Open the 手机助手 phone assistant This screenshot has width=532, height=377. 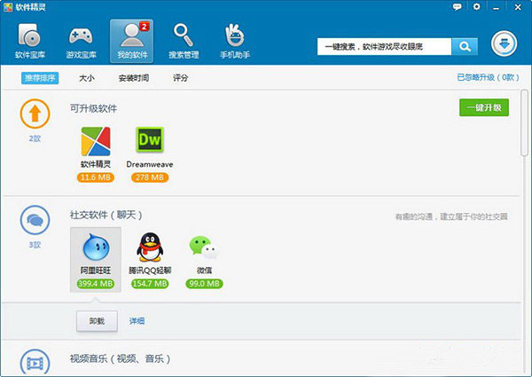(235, 42)
